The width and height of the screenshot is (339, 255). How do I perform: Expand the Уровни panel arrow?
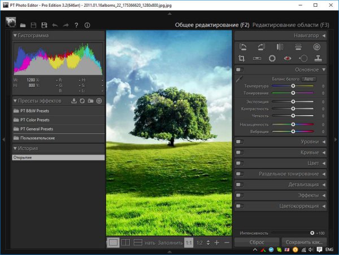coord(324,142)
